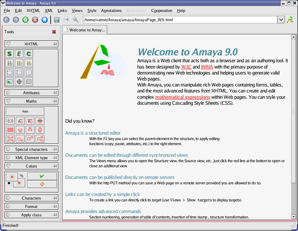Toggle the Characters panel pin

[55, 198]
